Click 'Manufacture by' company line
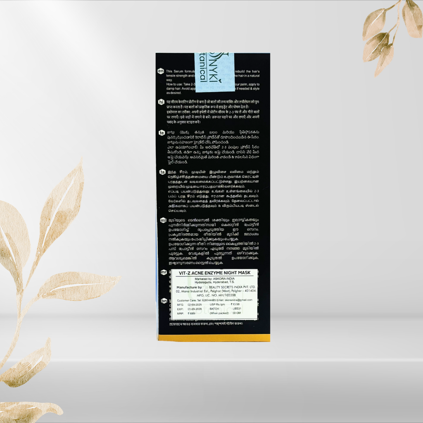Screen dimensions: 423x423 pyautogui.click(x=216, y=287)
